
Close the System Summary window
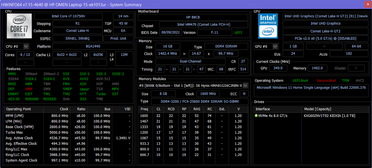[368, 4]
